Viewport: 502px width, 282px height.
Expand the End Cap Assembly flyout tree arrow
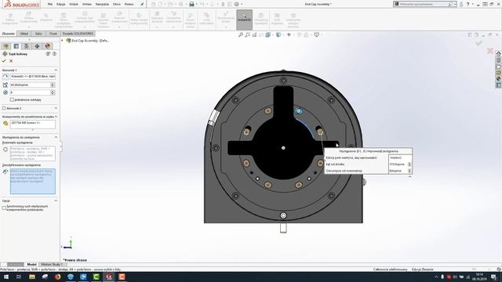coord(63,41)
